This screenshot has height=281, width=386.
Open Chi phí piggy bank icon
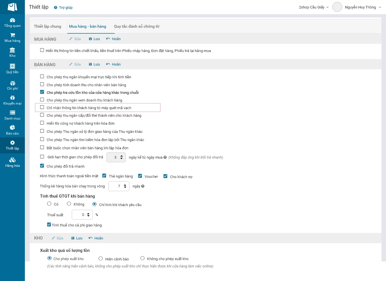(x=12, y=83)
